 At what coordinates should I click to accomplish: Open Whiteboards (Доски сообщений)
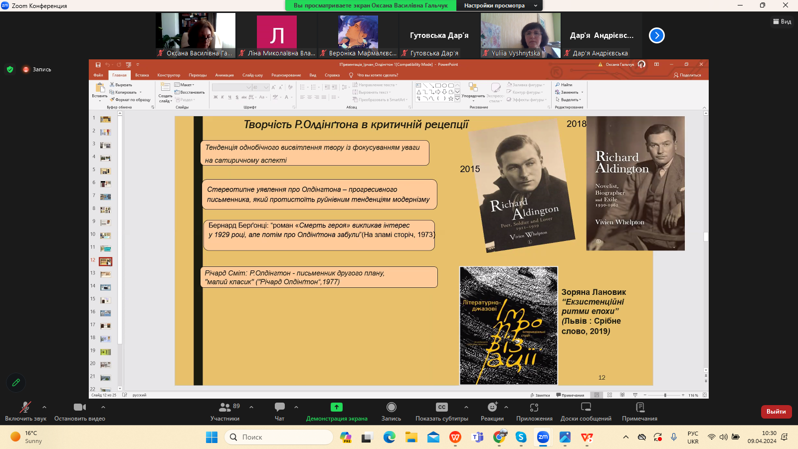[x=586, y=408]
